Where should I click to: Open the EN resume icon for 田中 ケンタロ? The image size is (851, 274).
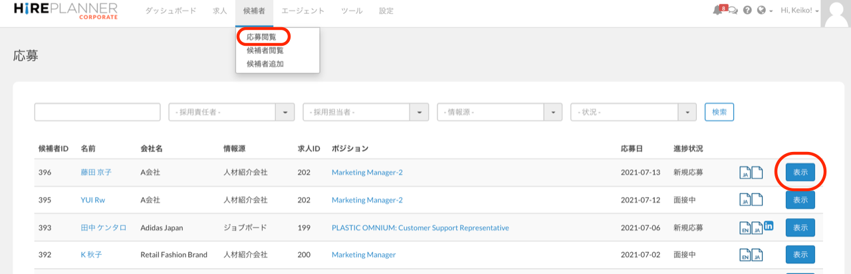[x=745, y=228]
